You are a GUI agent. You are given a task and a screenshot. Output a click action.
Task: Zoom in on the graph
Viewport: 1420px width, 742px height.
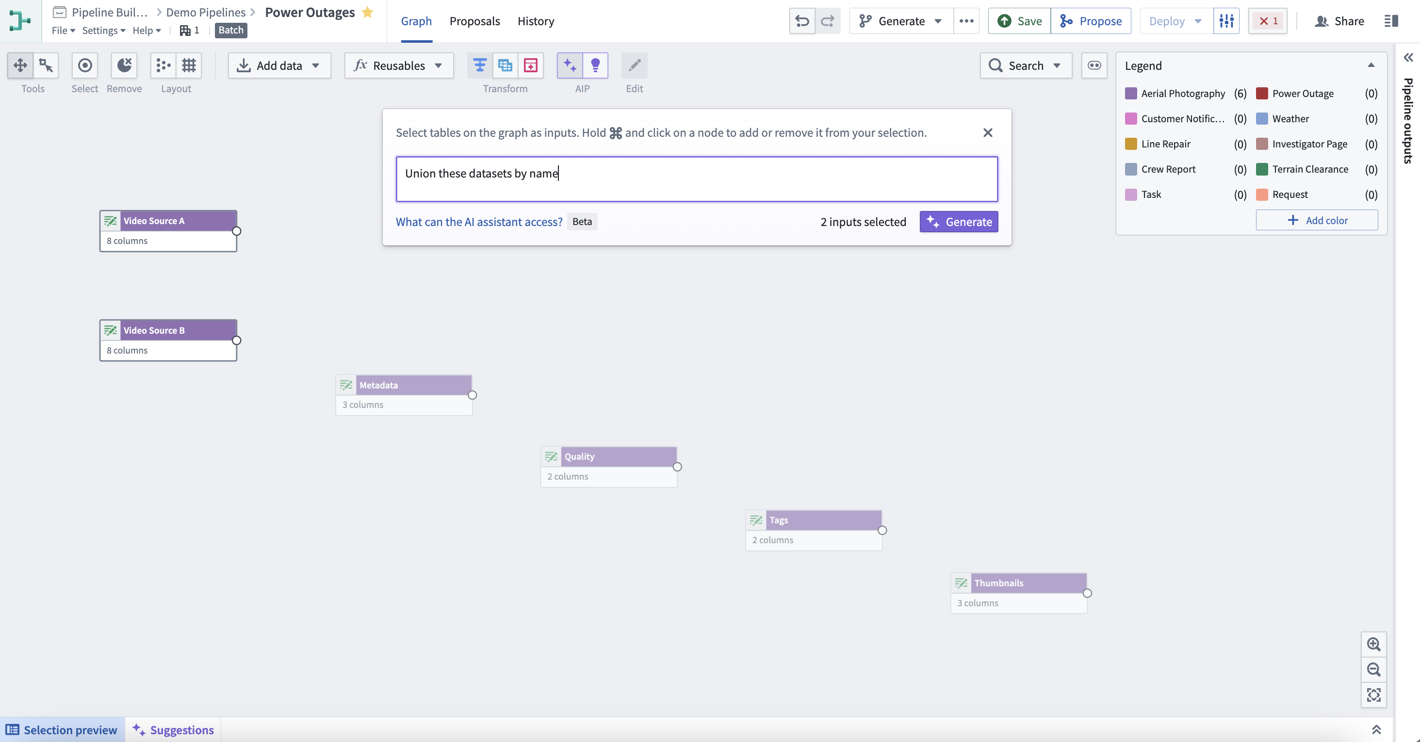coord(1374,644)
